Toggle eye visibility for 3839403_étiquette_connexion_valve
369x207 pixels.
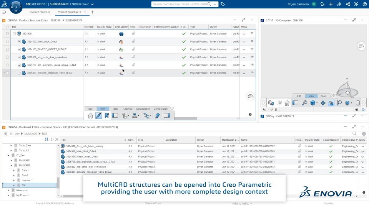252,72
